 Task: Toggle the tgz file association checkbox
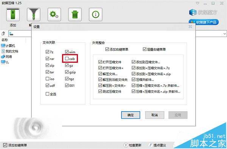[x=67, y=79]
